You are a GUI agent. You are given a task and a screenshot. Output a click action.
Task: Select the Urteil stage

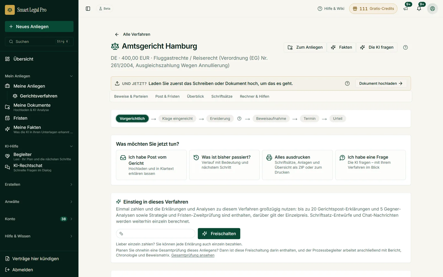pyautogui.click(x=338, y=119)
